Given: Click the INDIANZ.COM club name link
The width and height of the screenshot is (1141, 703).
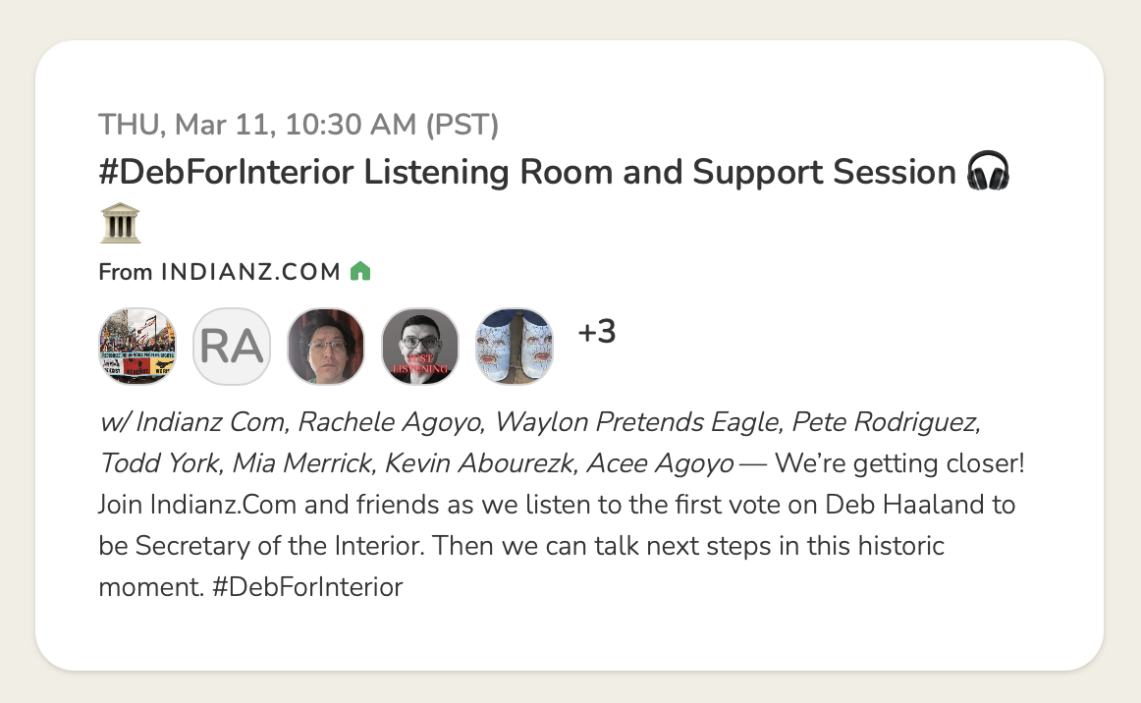Looking at the screenshot, I should [250, 272].
